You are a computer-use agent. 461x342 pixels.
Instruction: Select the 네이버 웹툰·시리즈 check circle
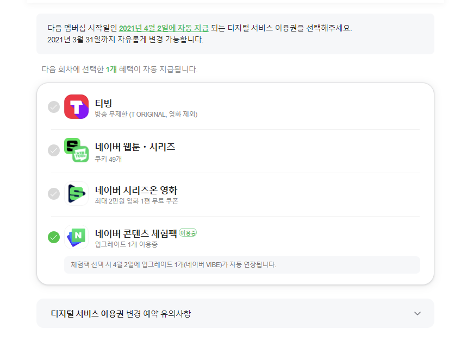point(54,150)
